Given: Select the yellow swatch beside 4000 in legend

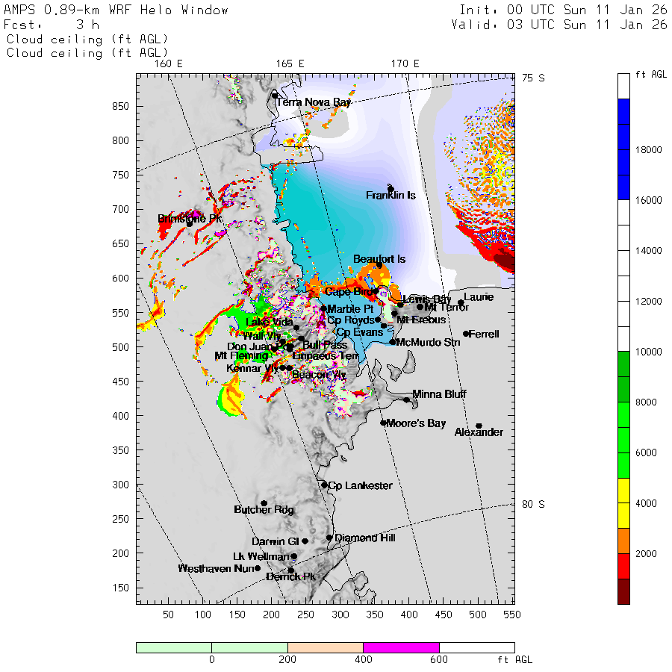Looking at the screenshot, I should pyautogui.click(x=623, y=503).
